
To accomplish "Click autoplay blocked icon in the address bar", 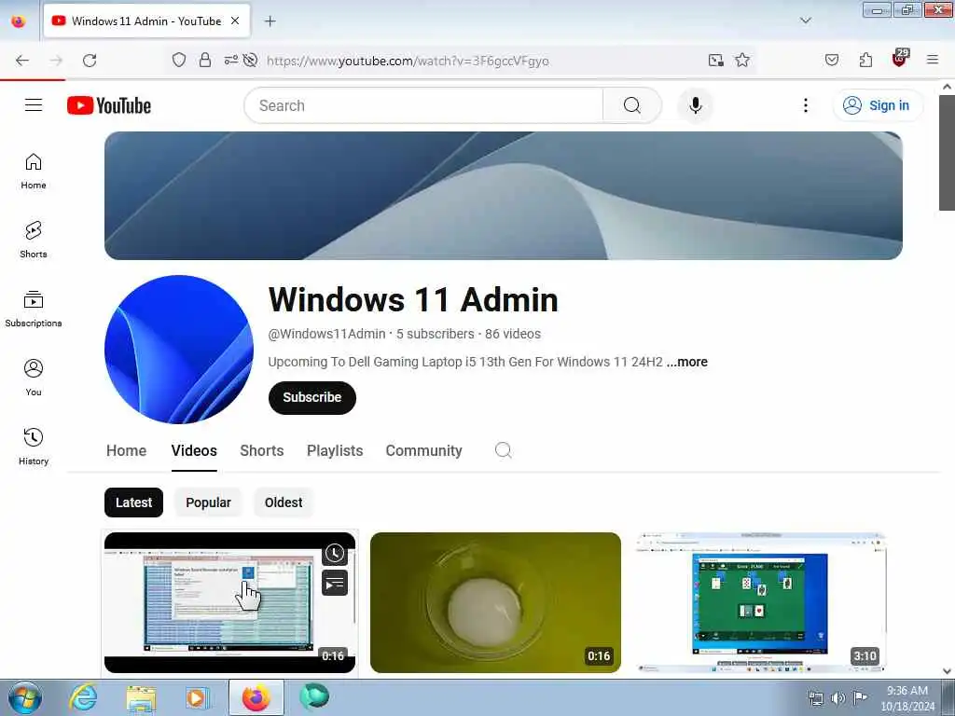I will click(250, 61).
